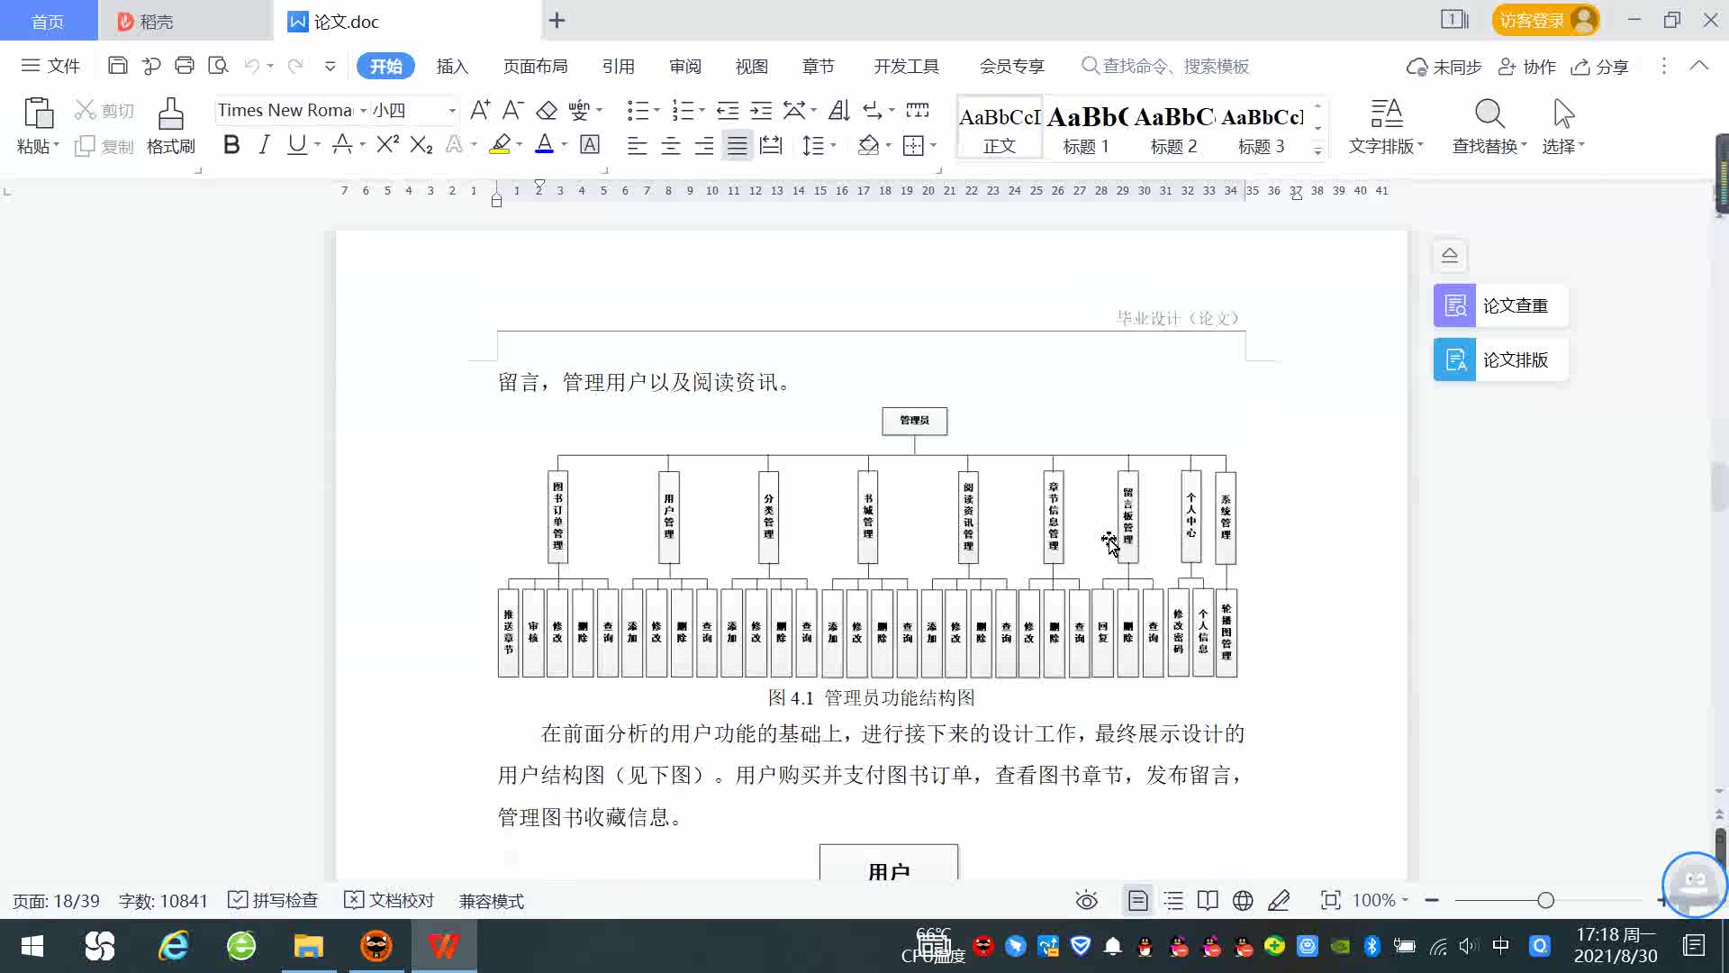Viewport: 1729px width, 973px height.
Task: Switch to the 页面布局 ribbon tab
Action: tap(535, 67)
